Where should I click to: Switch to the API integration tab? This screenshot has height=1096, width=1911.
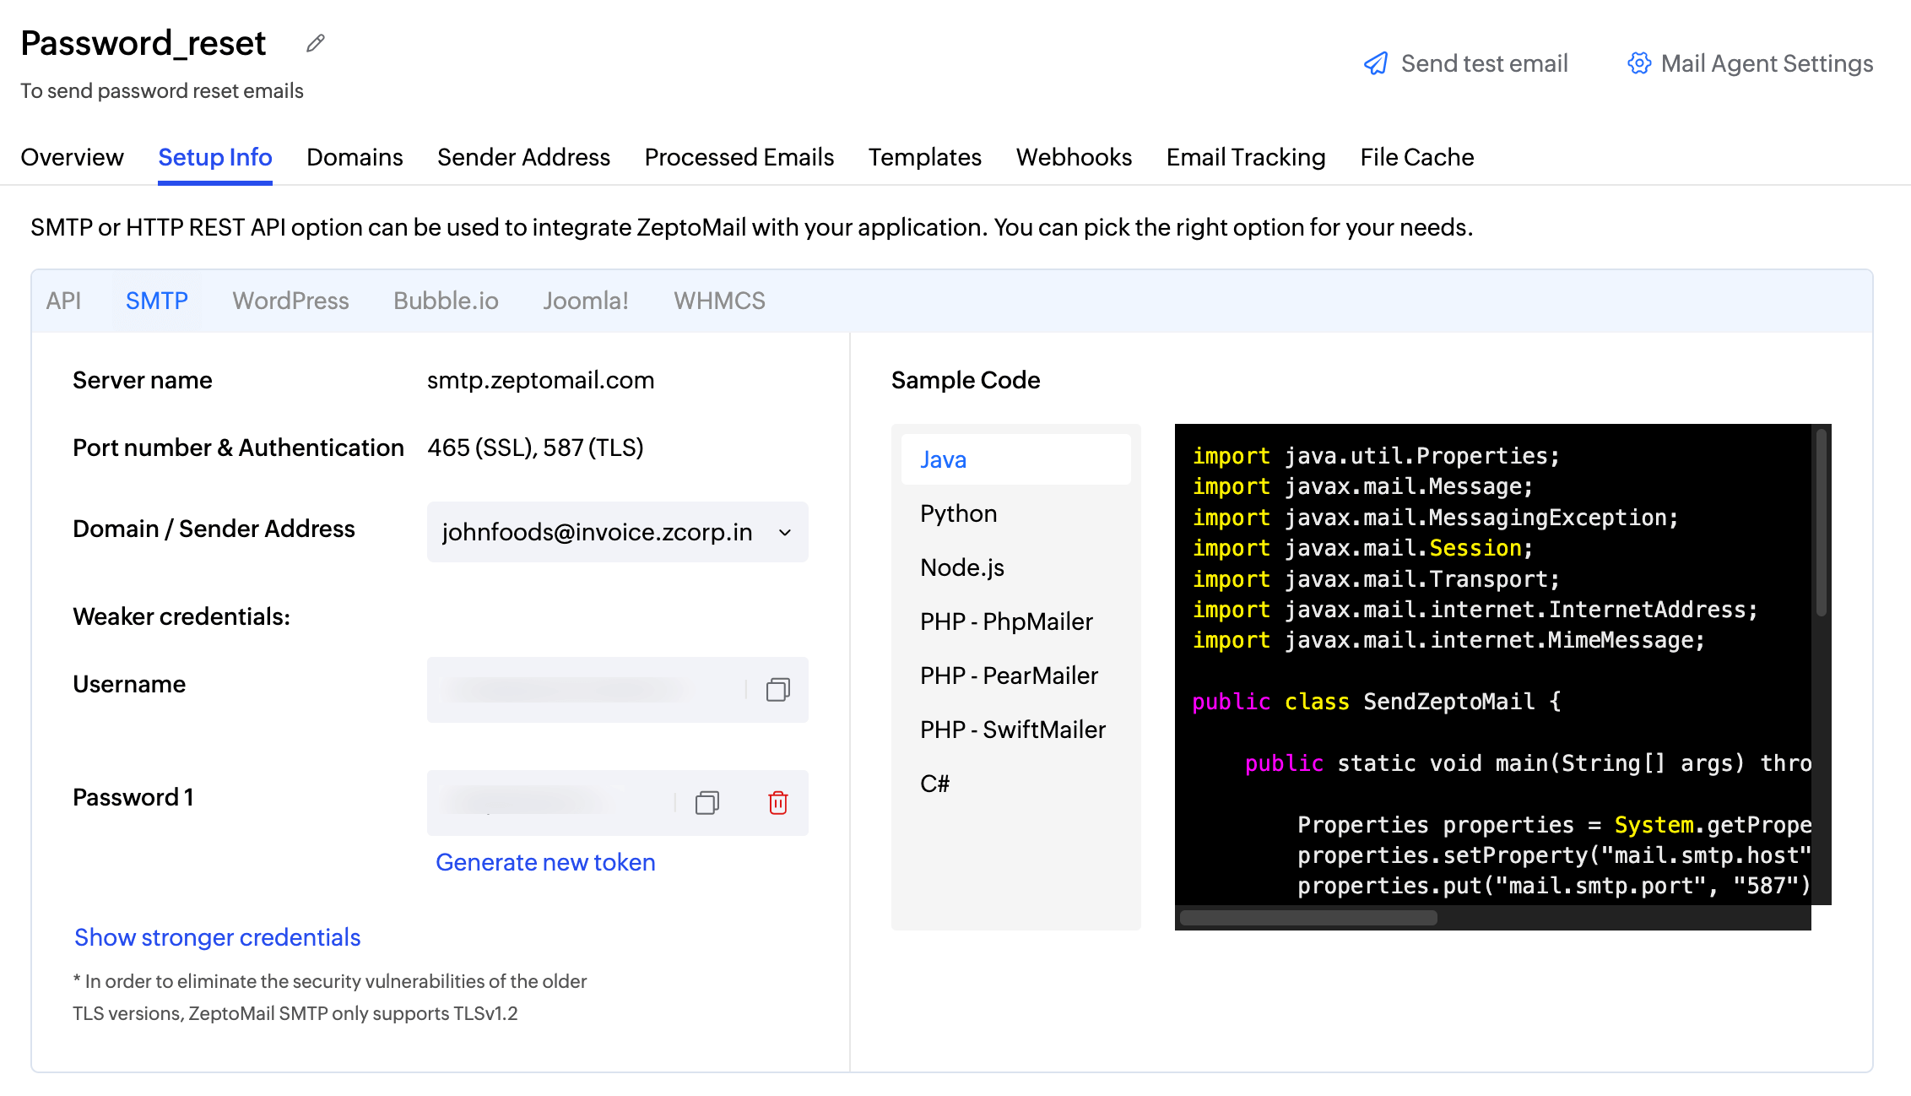pyautogui.click(x=64, y=301)
